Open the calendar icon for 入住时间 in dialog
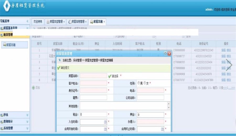 (x=105, y=122)
